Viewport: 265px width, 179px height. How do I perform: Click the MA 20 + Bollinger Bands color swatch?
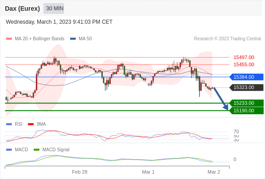[9, 39]
